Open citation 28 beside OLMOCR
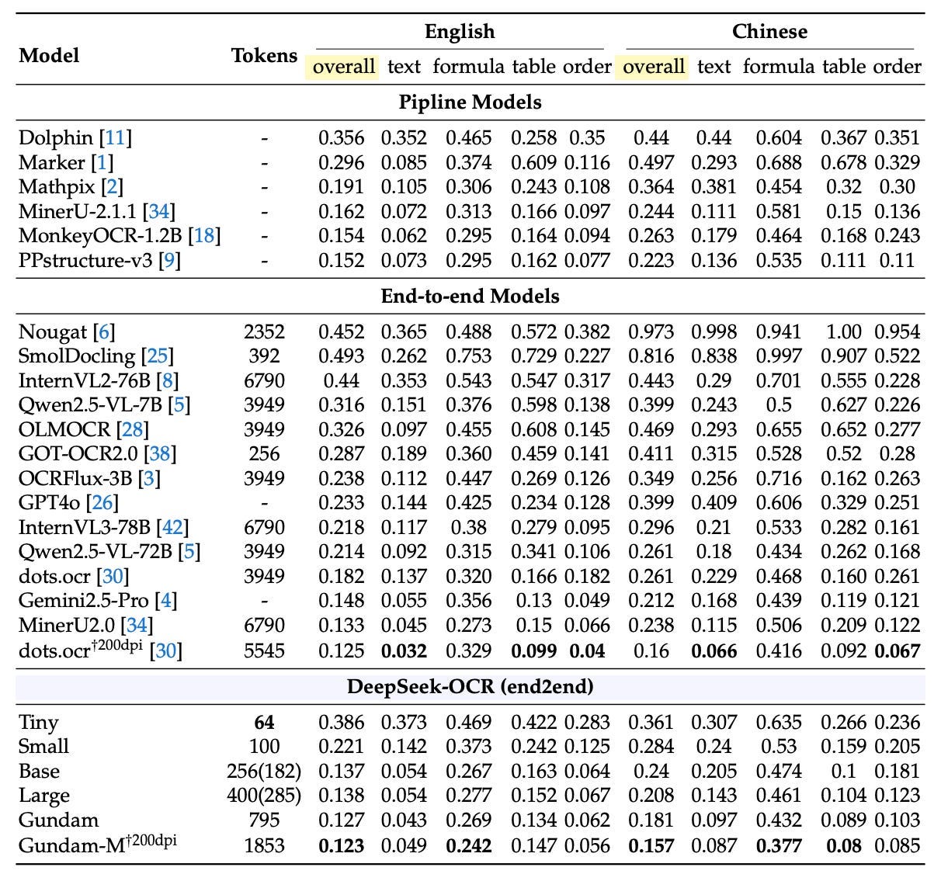941x888 pixels. [132, 430]
